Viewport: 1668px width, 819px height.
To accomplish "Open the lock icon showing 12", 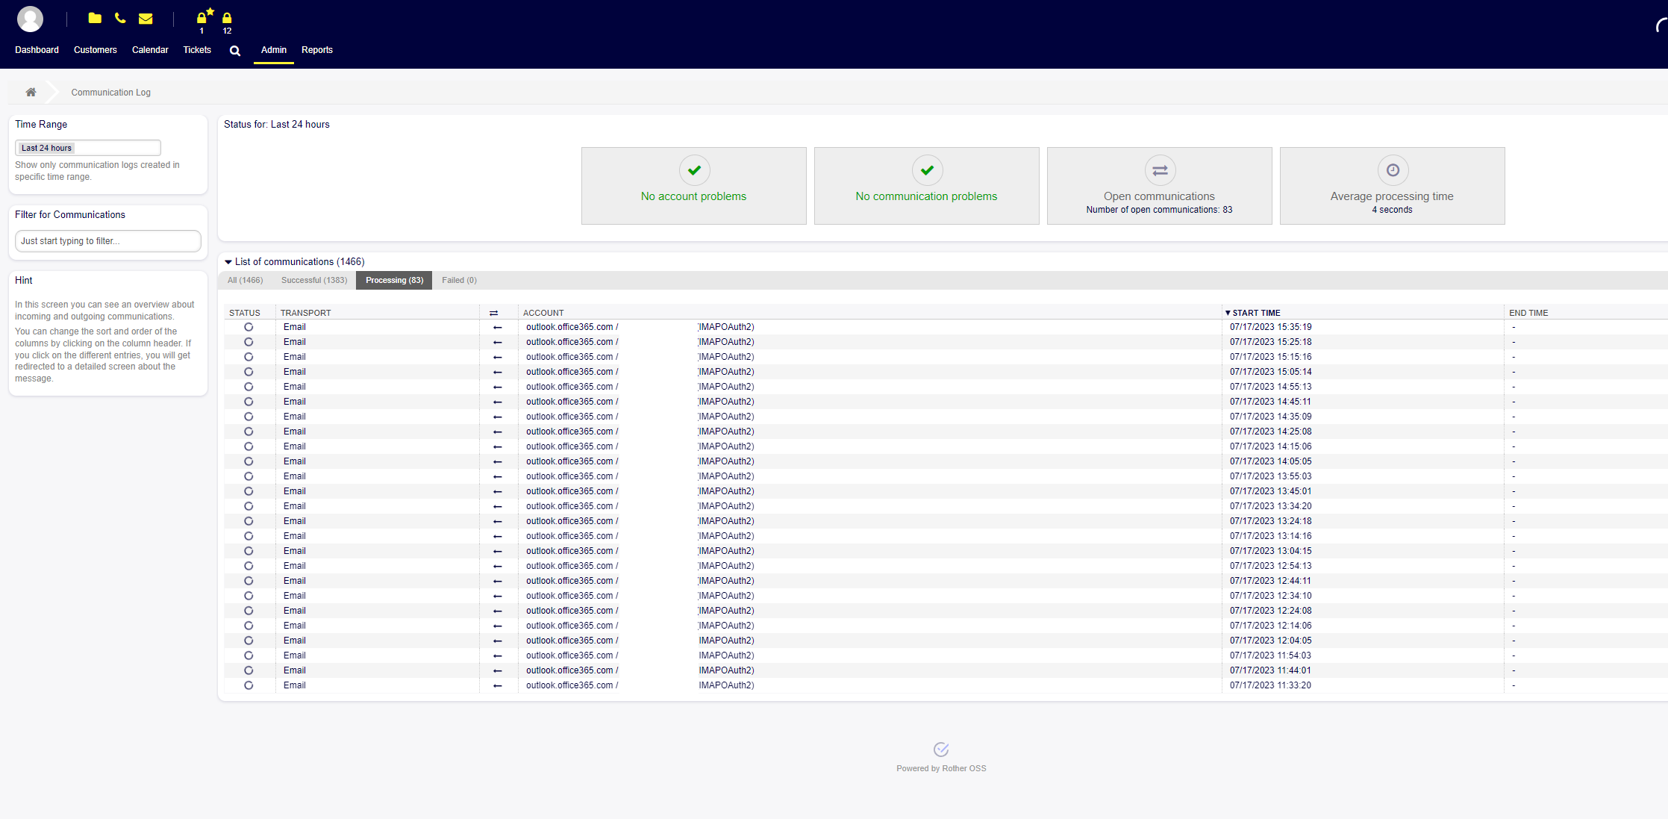I will [x=227, y=18].
